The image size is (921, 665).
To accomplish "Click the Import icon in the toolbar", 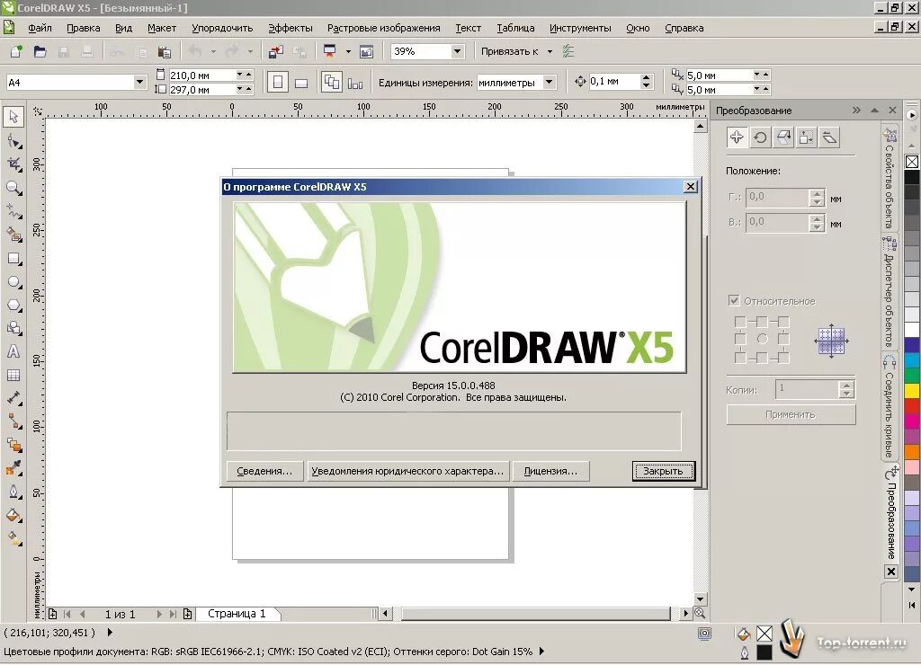I will (275, 51).
